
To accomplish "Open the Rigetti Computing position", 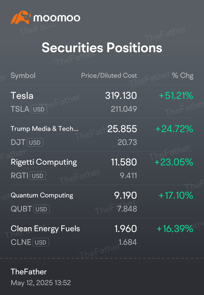I will (x=102, y=168).
